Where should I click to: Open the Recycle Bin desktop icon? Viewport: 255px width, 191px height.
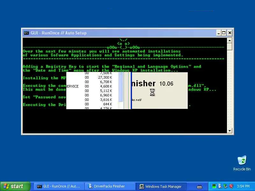pos(242,163)
